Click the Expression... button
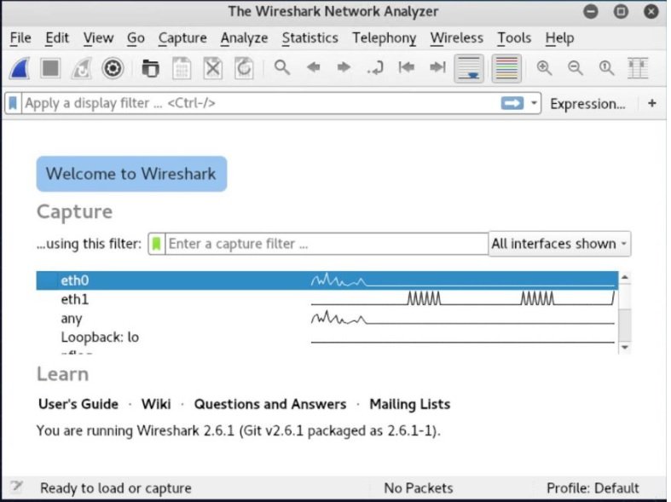671x502 pixels. [x=587, y=103]
